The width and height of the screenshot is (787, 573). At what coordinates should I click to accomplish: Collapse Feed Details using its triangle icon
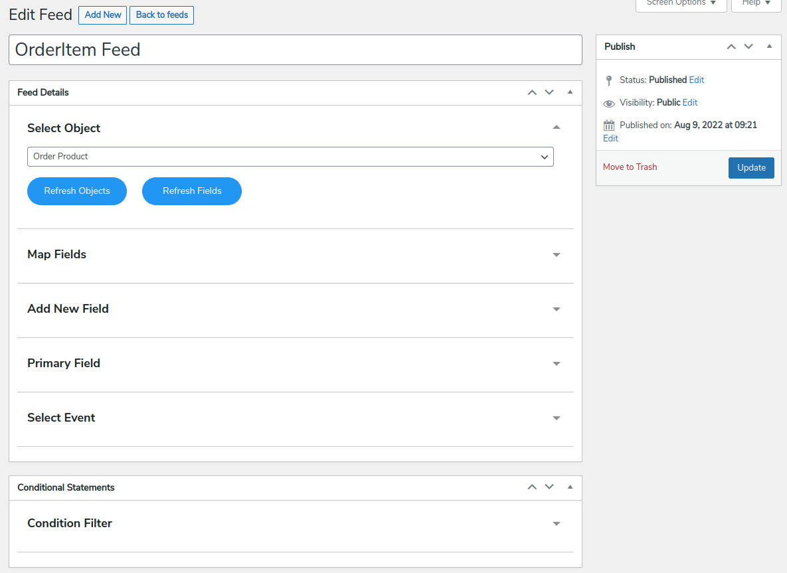pyautogui.click(x=569, y=92)
